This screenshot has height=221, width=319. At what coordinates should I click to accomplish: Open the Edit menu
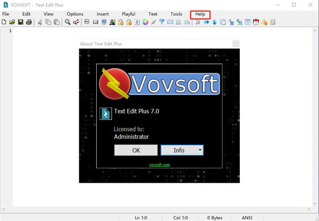click(x=27, y=14)
